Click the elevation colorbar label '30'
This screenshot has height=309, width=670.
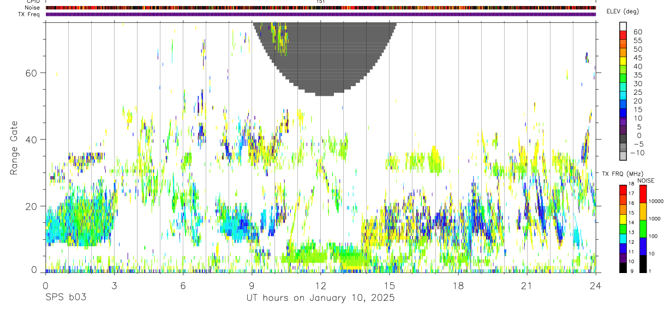tap(637, 84)
